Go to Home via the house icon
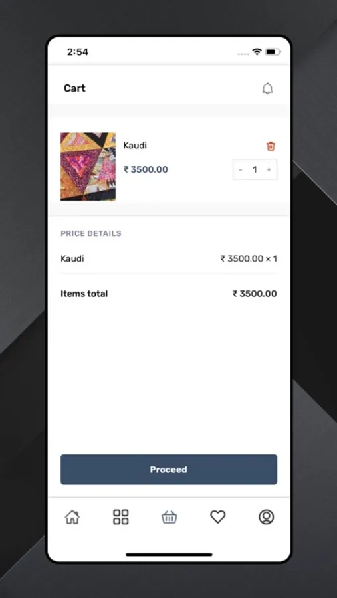337x598 pixels. [x=72, y=517]
